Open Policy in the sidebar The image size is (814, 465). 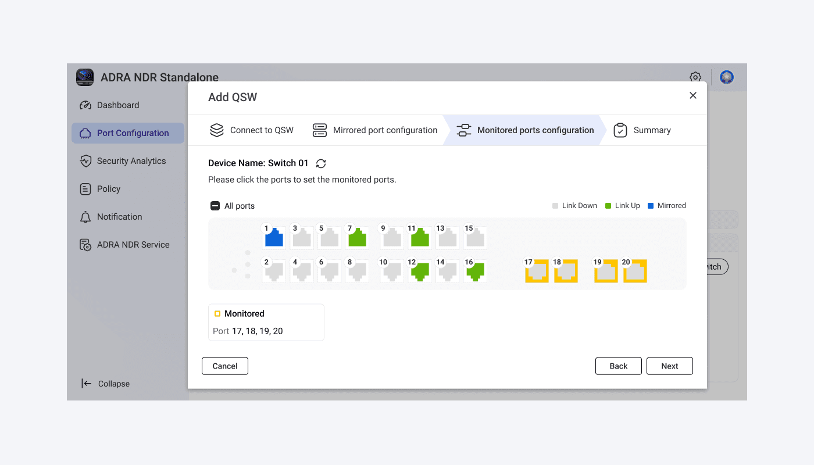click(128, 189)
